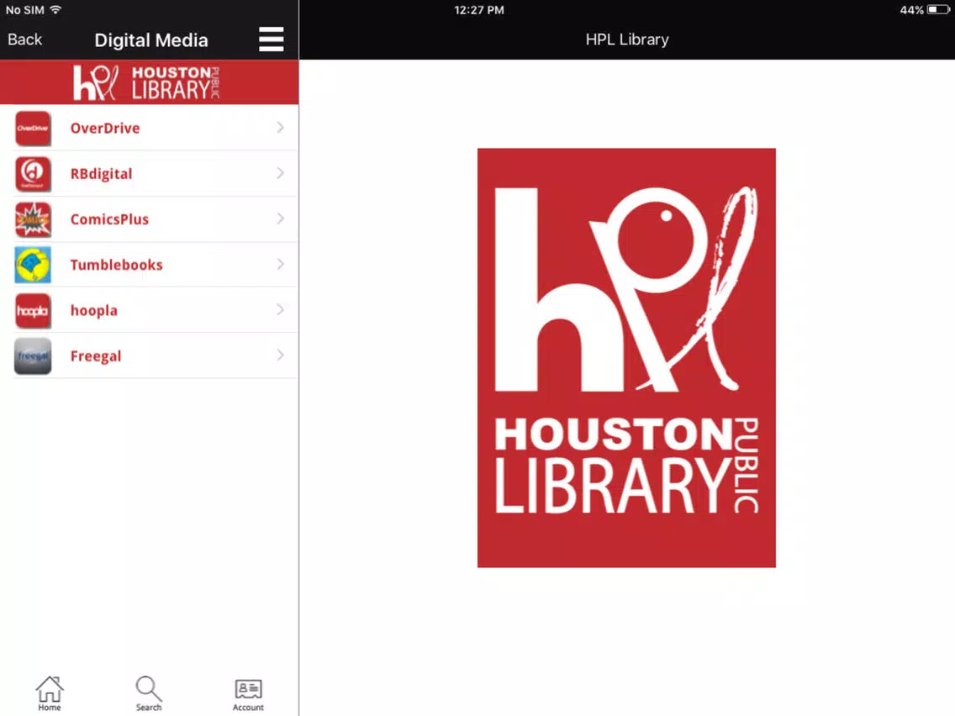Select the OverDrive text label
Image resolution: width=955 pixels, height=716 pixels.
tap(105, 128)
